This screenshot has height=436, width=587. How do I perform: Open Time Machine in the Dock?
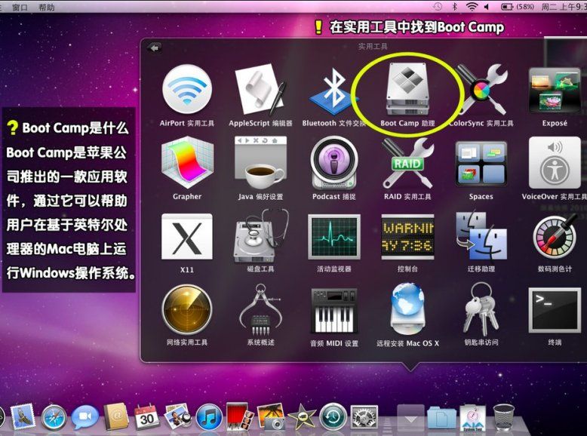333,416
